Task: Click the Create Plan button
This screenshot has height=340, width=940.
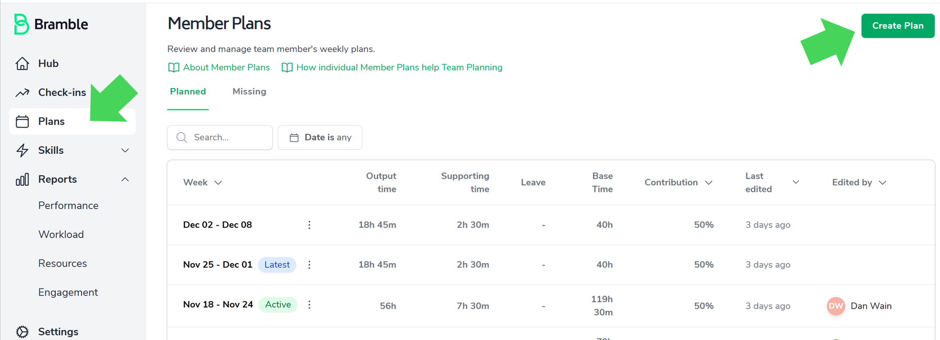Action: [897, 26]
